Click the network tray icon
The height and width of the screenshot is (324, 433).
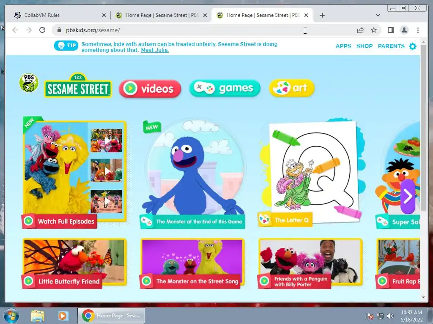(380, 316)
